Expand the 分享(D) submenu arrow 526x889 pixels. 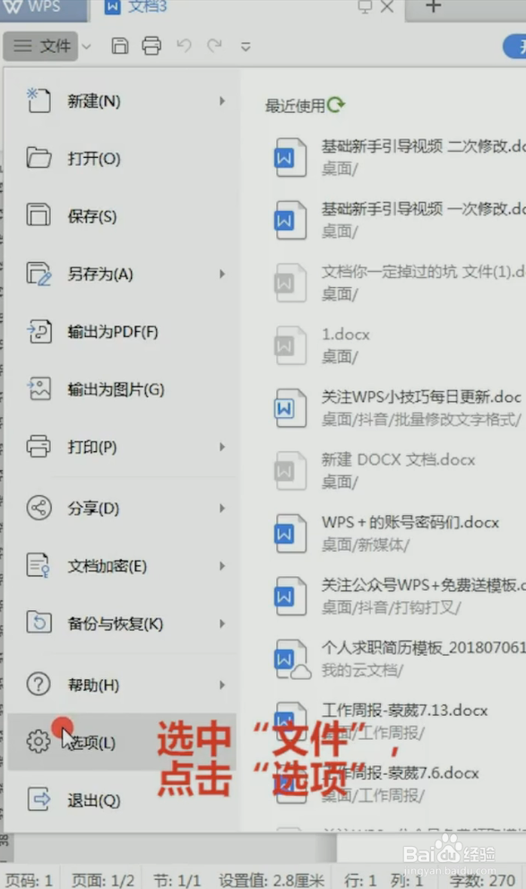222,508
